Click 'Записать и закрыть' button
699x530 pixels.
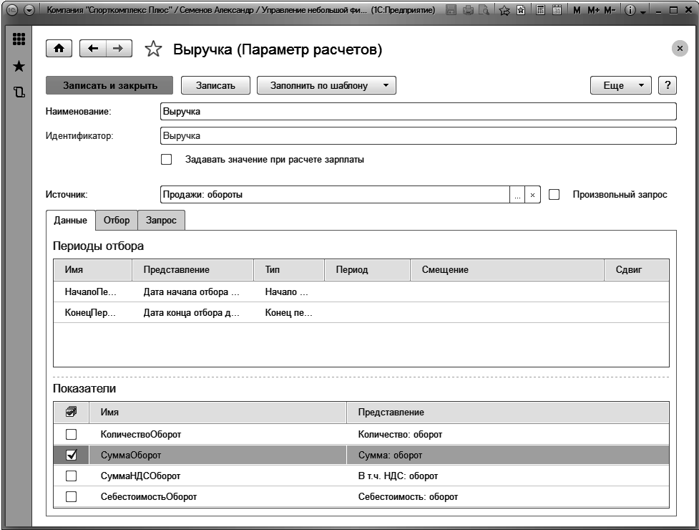coord(110,85)
